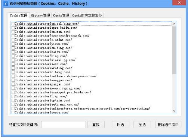Click the 删除选中项目 delete button

[x=168, y=125]
